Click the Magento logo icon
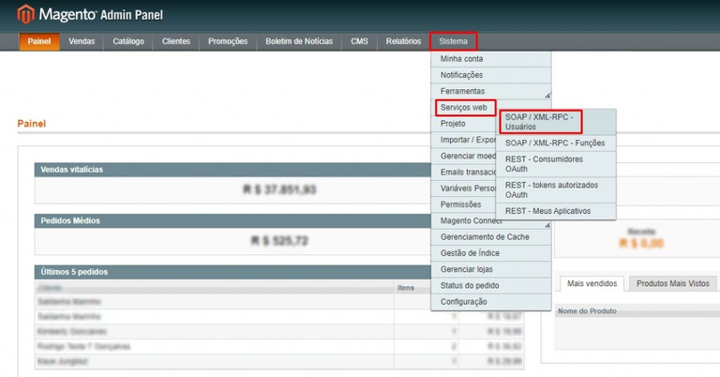Image resolution: width=720 pixels, height=377 pixels. (25, 14)
